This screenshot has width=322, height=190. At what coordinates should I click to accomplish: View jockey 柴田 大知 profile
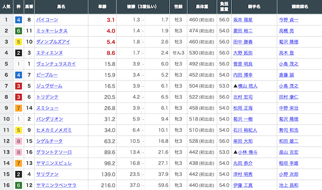[243, 141]
